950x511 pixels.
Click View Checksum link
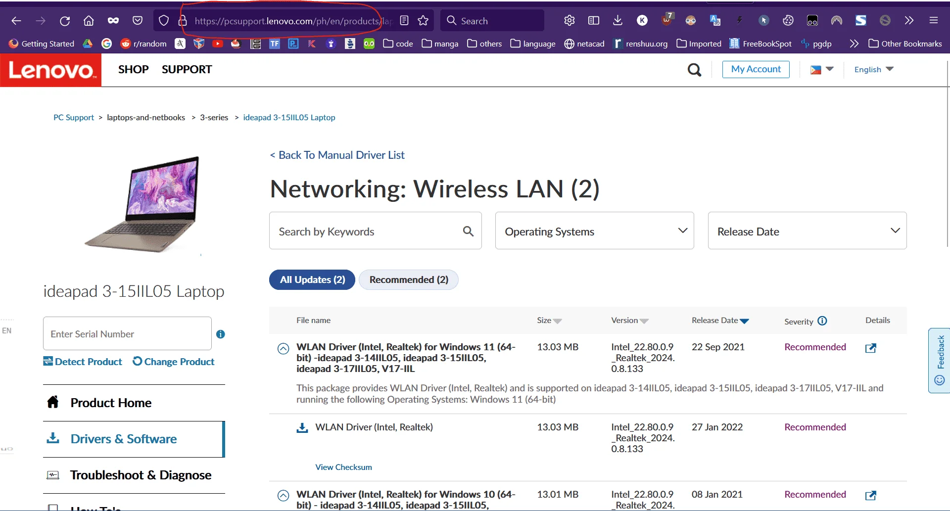tap(343, 467)
